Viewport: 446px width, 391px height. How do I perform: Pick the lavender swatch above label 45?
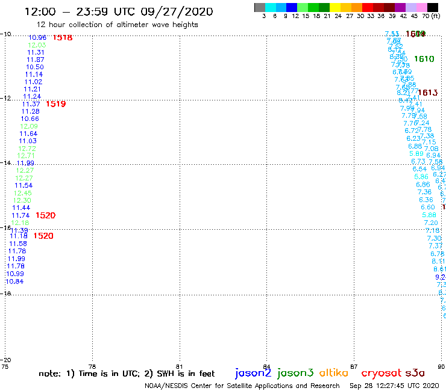point(410,7)
